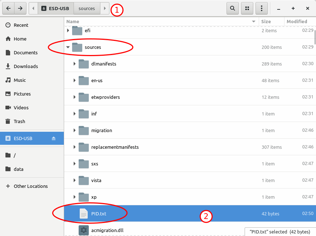Viewport: 316px width, 236px height.
Task: Go back with the left arrow button
Action: (8, 8)
